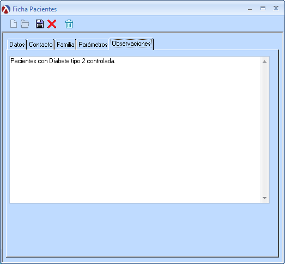Maximize the Ficha Pacientes window

coord(263,9)
